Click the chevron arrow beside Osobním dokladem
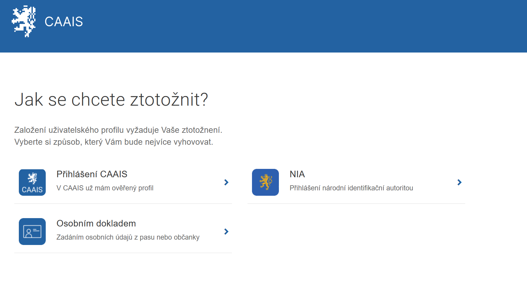The height and width of the screenshot is (296, 527). [226, 232]
